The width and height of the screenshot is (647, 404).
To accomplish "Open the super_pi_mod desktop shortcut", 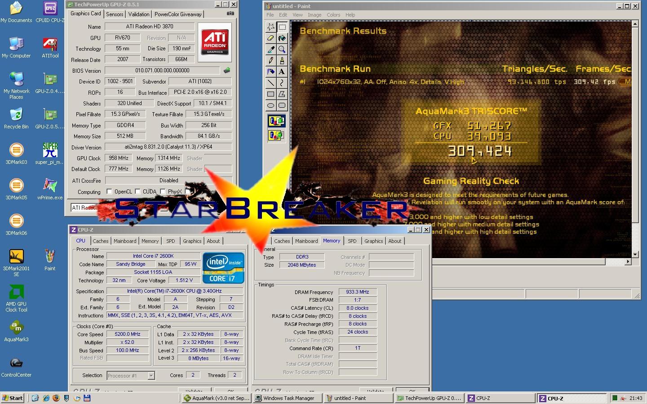I will [50, 154].
